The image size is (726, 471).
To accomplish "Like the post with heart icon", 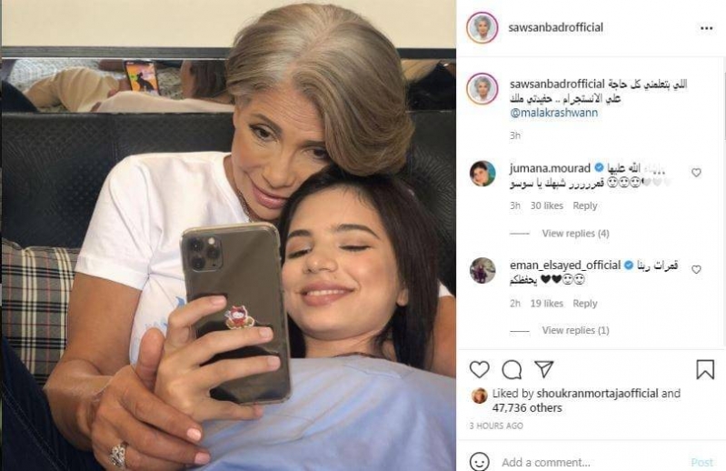I will [479, 369].
